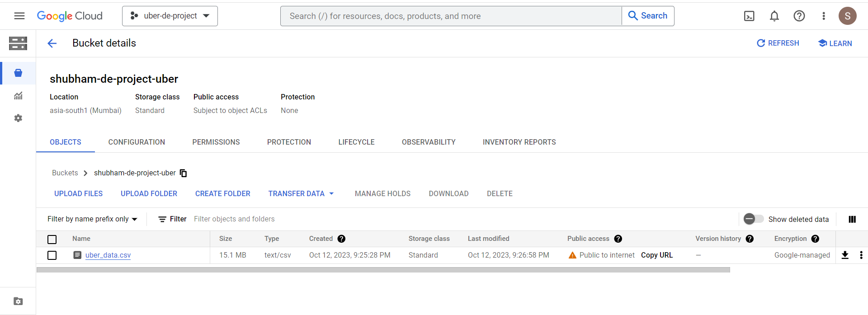Viewport: 868px width, 315px height.
Task: Click the Cloud Storage product icon
Action: [18, 43]
